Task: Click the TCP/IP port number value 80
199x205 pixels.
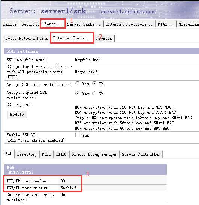Action: [x=63, y=181]
